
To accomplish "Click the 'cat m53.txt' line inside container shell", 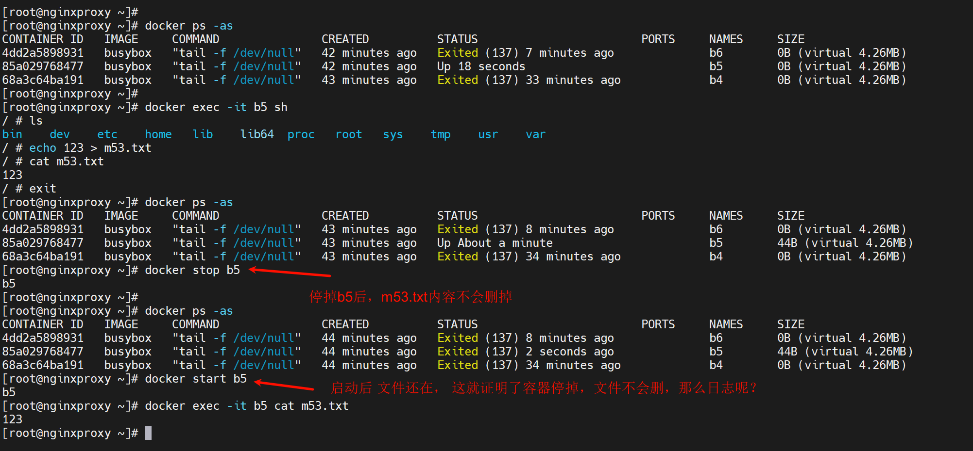I will 67,161.
